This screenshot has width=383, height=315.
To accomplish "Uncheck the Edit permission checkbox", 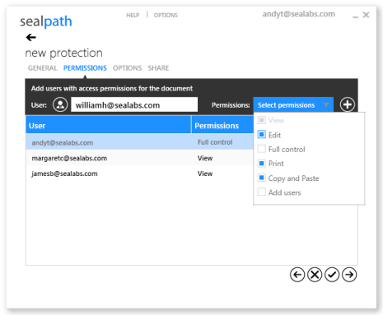I will coord(262,135).
